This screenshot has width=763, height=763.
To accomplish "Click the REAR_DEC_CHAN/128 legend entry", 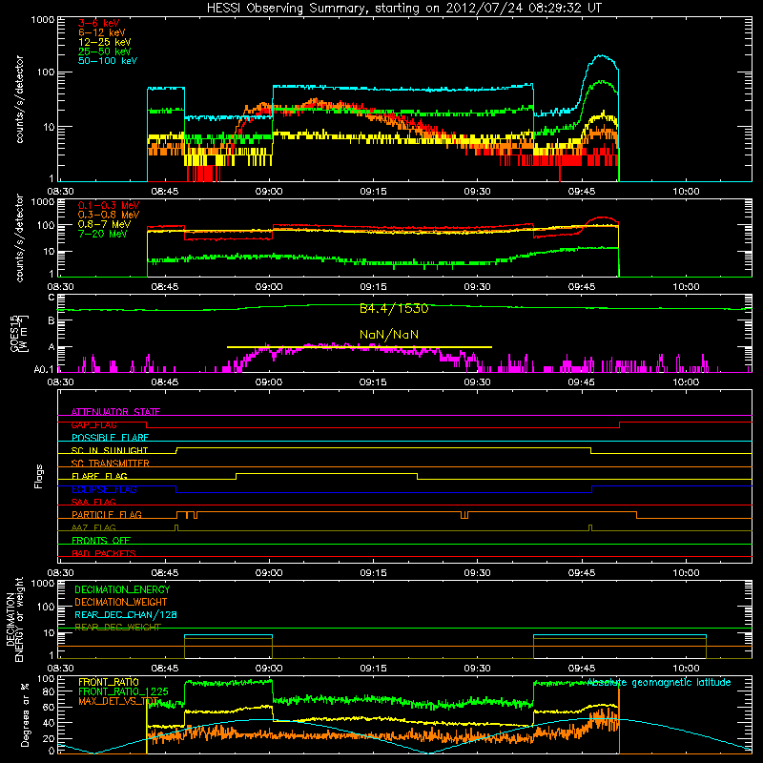I will pyautogui.click(x=126, y=614).
